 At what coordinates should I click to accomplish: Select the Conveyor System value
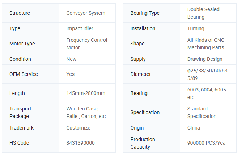point(86,13)
